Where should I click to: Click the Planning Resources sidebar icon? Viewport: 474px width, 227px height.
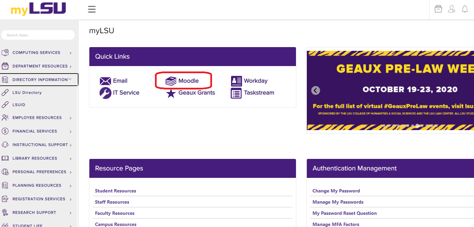tap(5, 185)
